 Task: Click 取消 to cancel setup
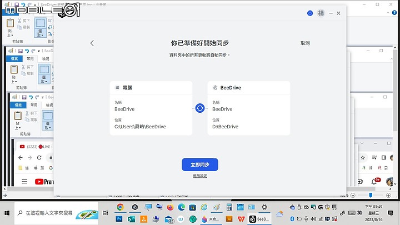[305, 43]
